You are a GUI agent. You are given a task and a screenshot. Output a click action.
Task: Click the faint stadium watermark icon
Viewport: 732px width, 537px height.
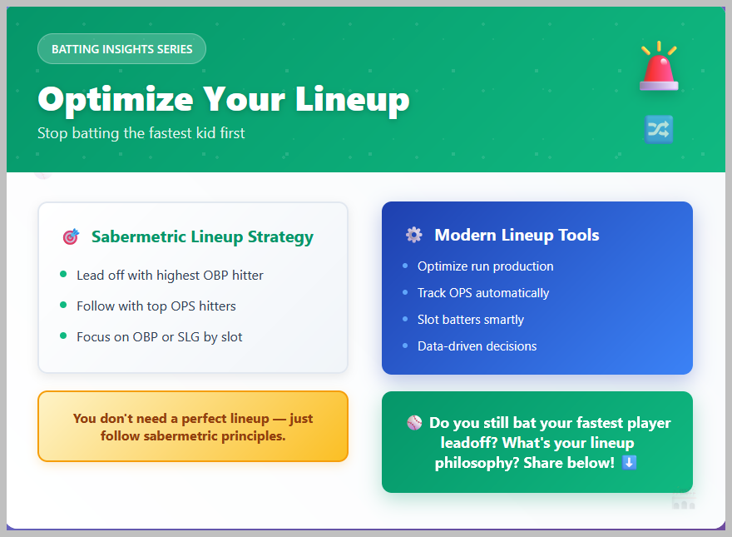pos(684,498)
